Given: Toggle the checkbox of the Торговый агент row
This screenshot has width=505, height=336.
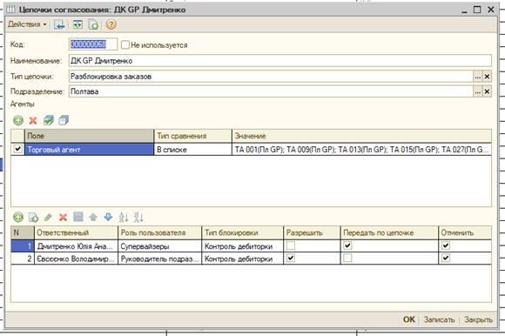Looking at the screenshot, I should click(x=18, y=149).
